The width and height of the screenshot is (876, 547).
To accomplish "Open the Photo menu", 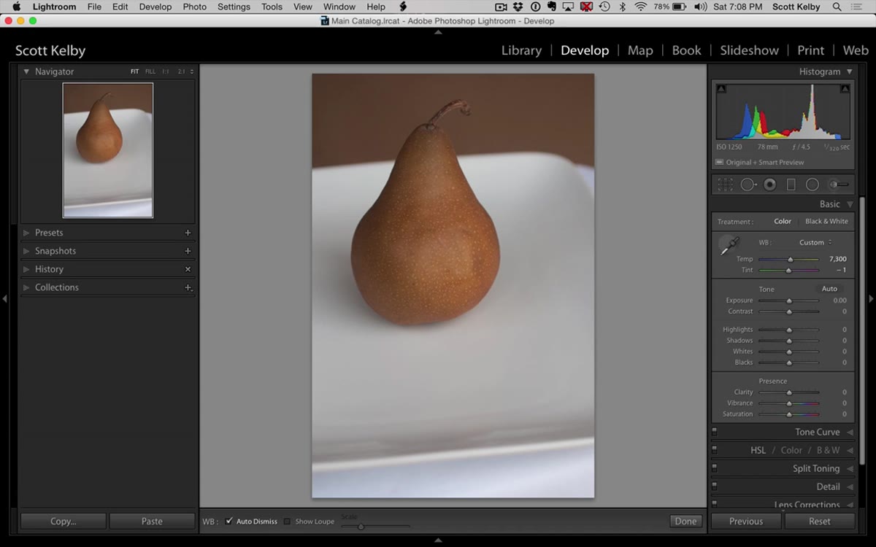I will click(195, 7).
